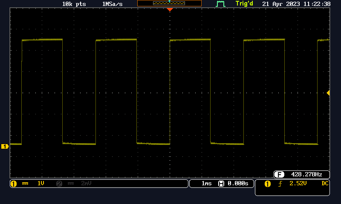Click the 0.000s horizontal delay value
The image size is (341, 204).
click(238, 184)
